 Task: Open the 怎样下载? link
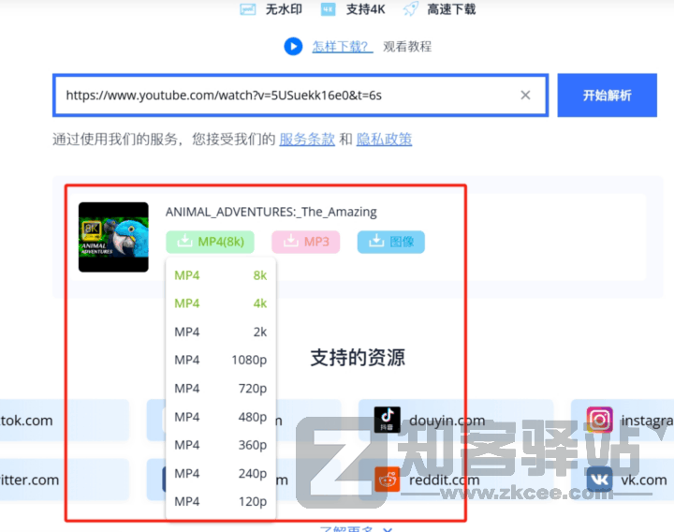point(343,47)
